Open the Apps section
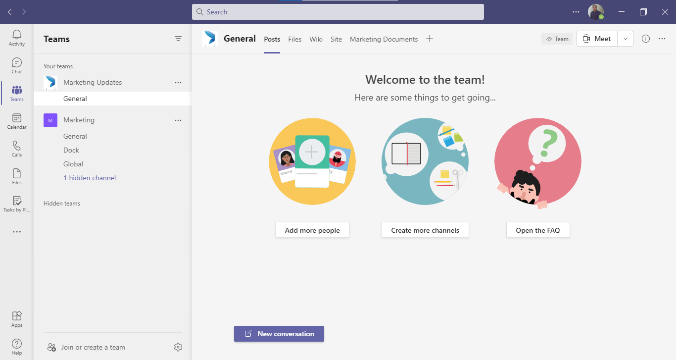Image resolution: width=676 pixels, height=360 pixels. (16, 317)
